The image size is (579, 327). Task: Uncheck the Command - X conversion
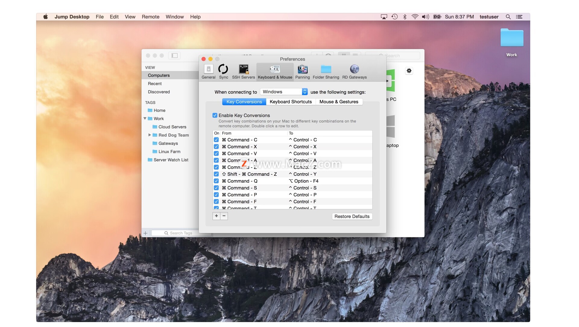[216, 147]
